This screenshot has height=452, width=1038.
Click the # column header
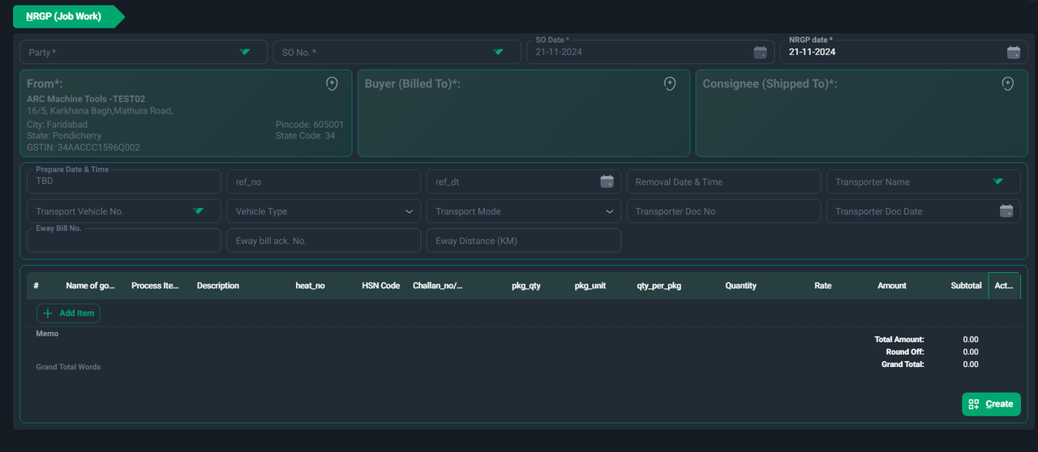pyautogui.click(x=36, y=286)
